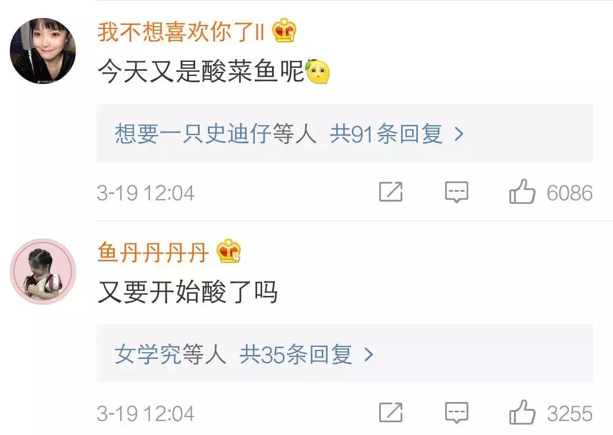Viewport: 613px width, 435px height.
Task: Open replier 女学究 profile link
Action: point(148,354)
